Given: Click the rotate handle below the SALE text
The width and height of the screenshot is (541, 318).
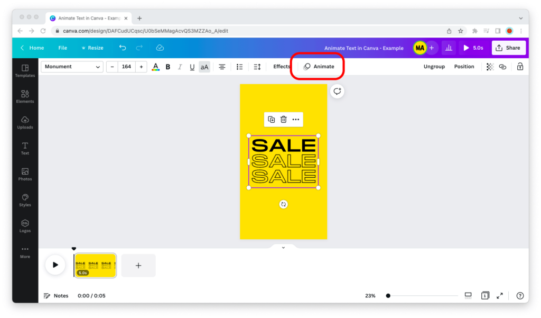Looking at the screenshot, I should click(x=283, y=204).
